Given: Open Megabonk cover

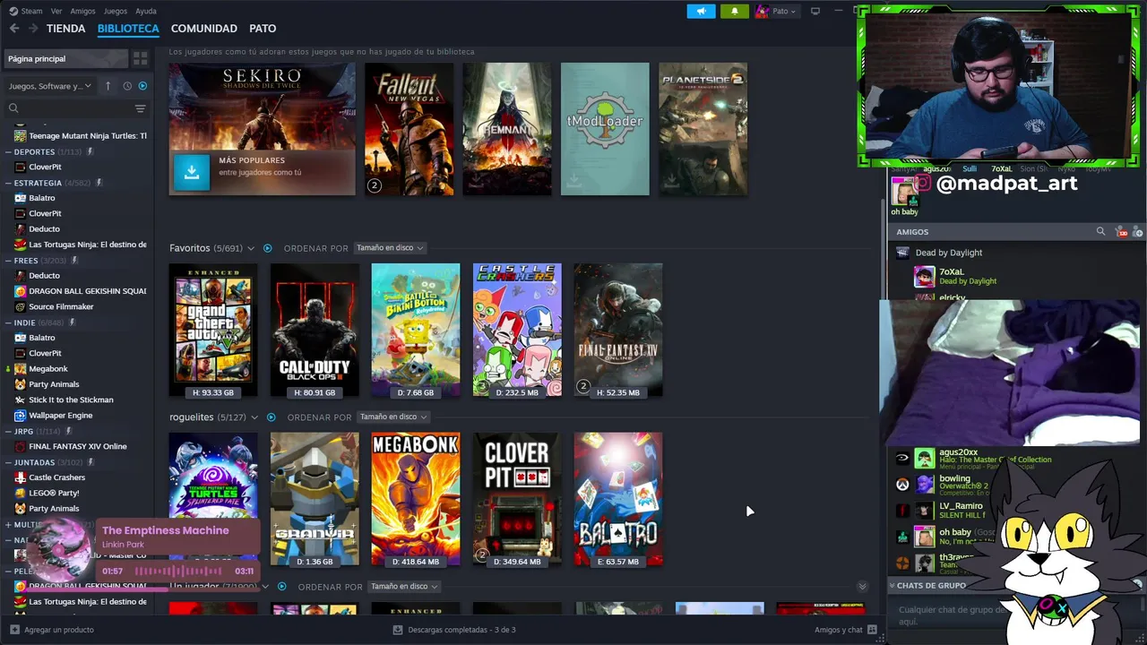Looking at the screenshot, I should [x=416, y=499].
